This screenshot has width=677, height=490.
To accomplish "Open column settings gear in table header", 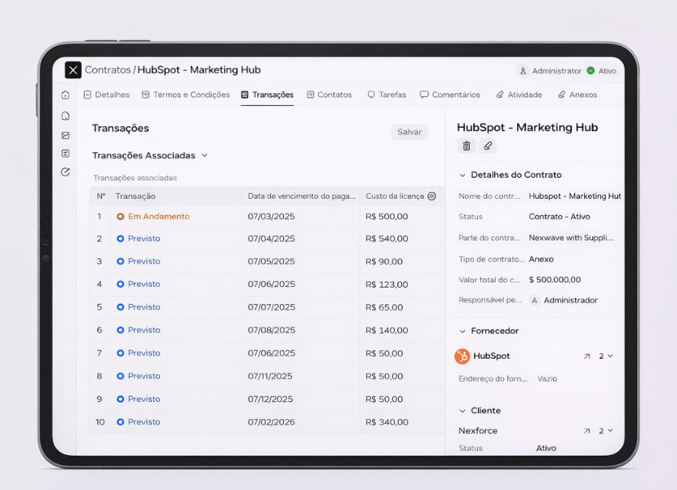I will tap(431, 196).
